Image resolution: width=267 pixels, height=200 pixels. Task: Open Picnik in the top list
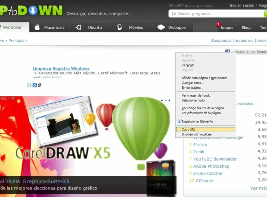[199, 152]
